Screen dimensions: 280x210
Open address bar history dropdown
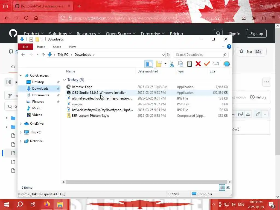click(x=163, y=55)
